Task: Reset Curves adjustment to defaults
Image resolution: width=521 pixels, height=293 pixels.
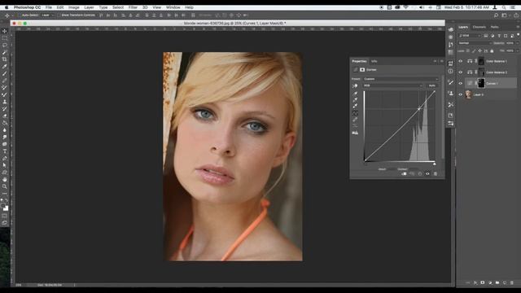Action: point(420,173)
